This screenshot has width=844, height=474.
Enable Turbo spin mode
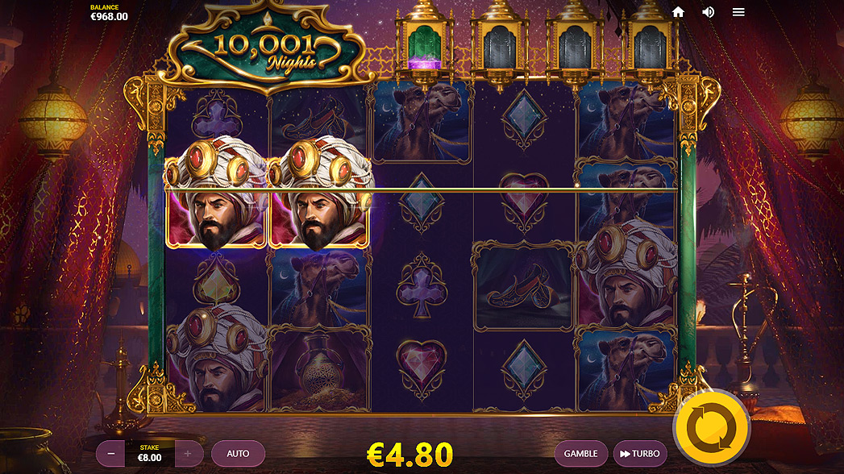click(640, 454)
